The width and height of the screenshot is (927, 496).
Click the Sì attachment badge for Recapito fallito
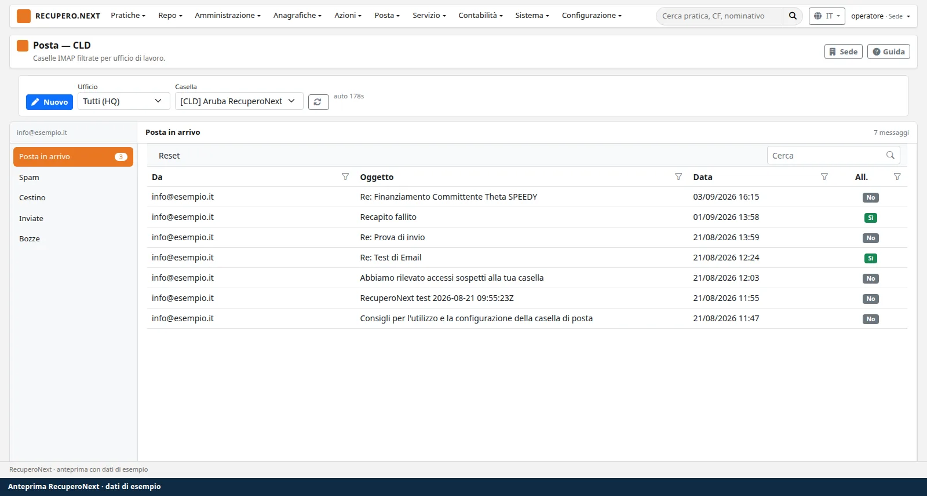click(x=870, y=218)
